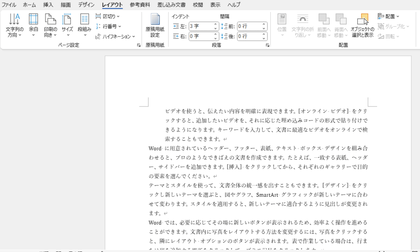
Task: Switch to the 挿入 tab
Action: 48,5
